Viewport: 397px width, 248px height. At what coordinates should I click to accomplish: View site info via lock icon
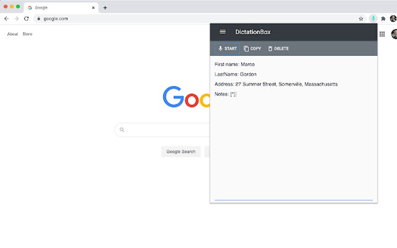pyautogui.click(x=39, y=19)
